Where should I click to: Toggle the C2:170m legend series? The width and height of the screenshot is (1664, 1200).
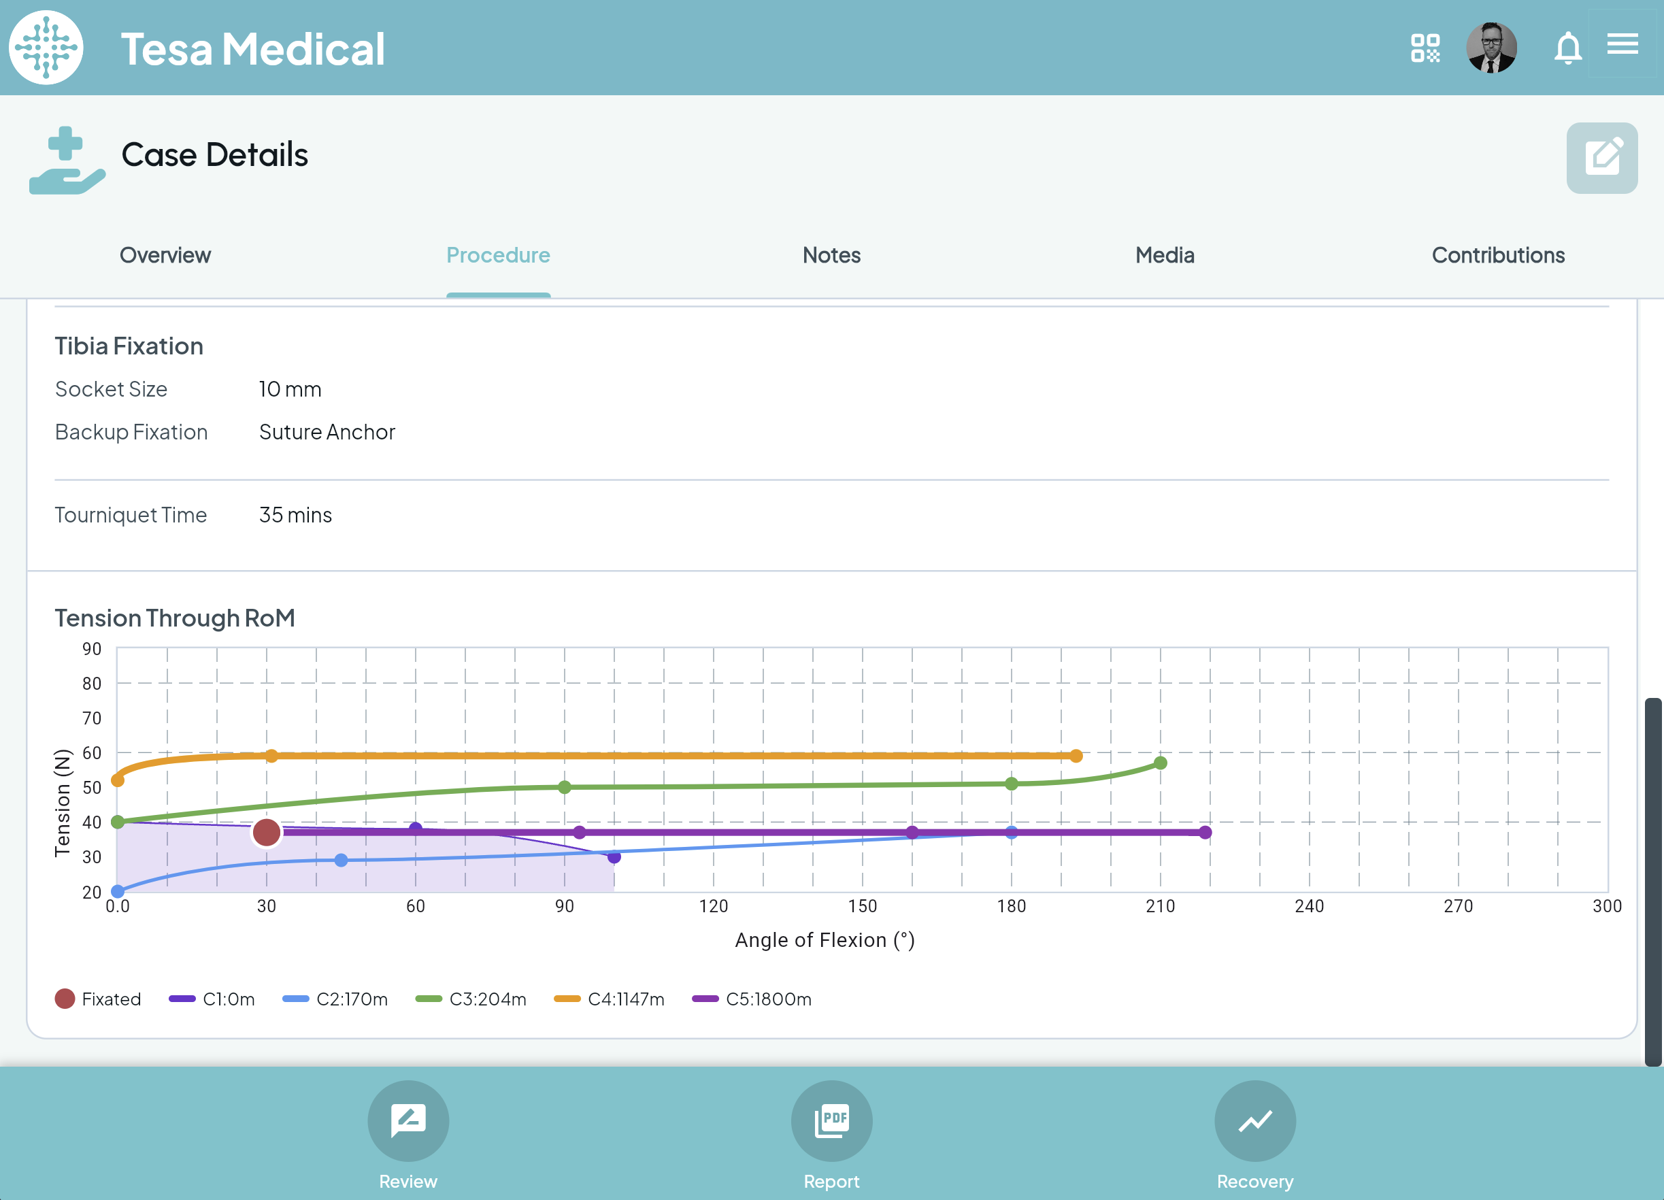pos(335,999)
